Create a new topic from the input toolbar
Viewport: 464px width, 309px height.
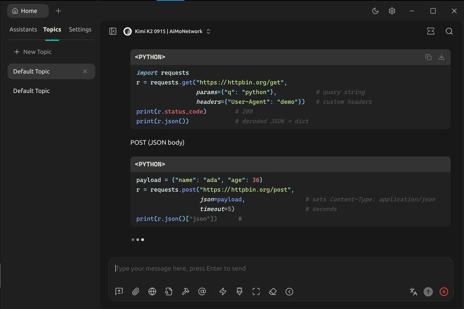(x=119, y=292)
